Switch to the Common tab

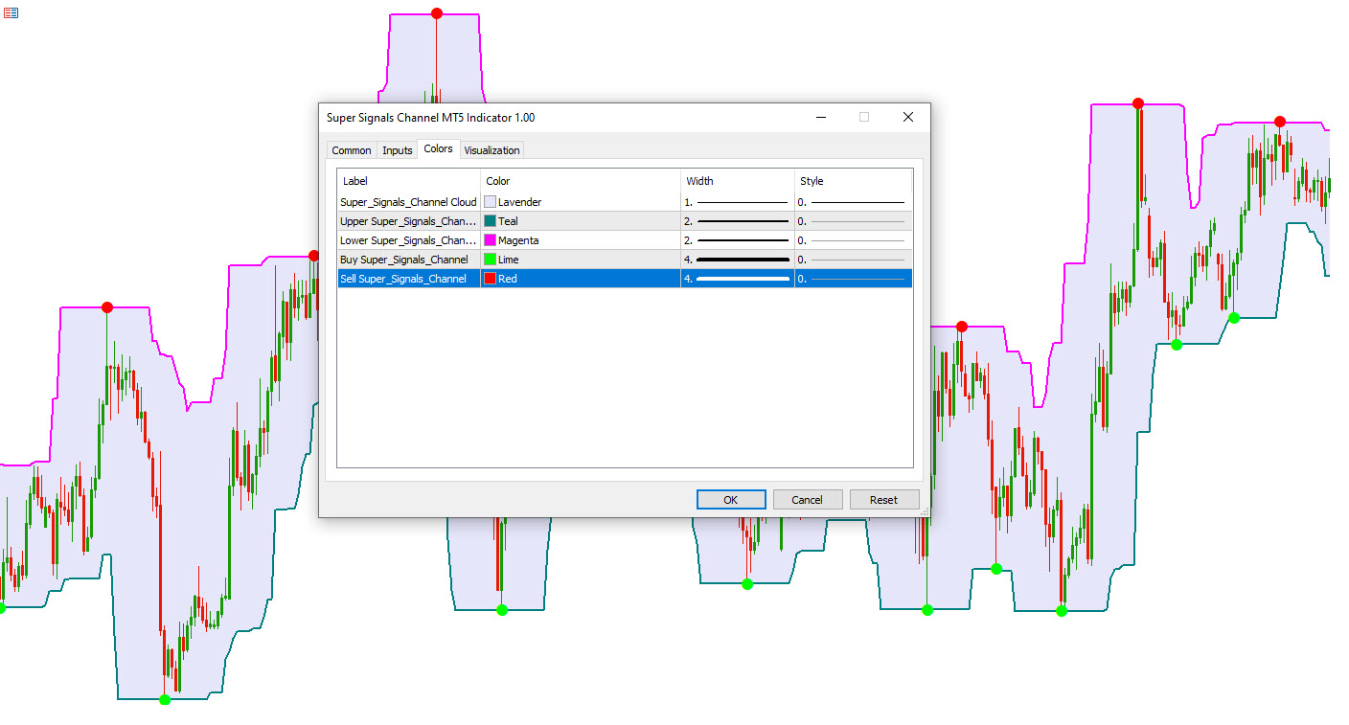pos(351,150)
